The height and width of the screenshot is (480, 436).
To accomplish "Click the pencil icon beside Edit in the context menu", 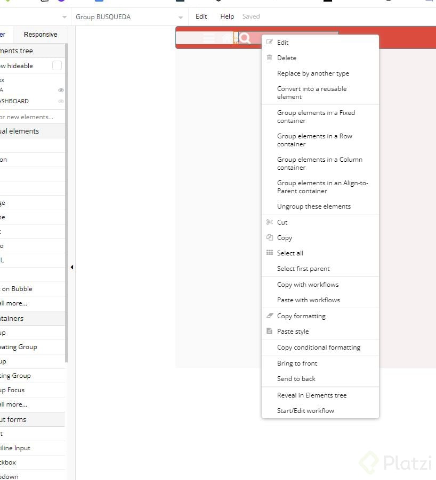I will 270,42.
